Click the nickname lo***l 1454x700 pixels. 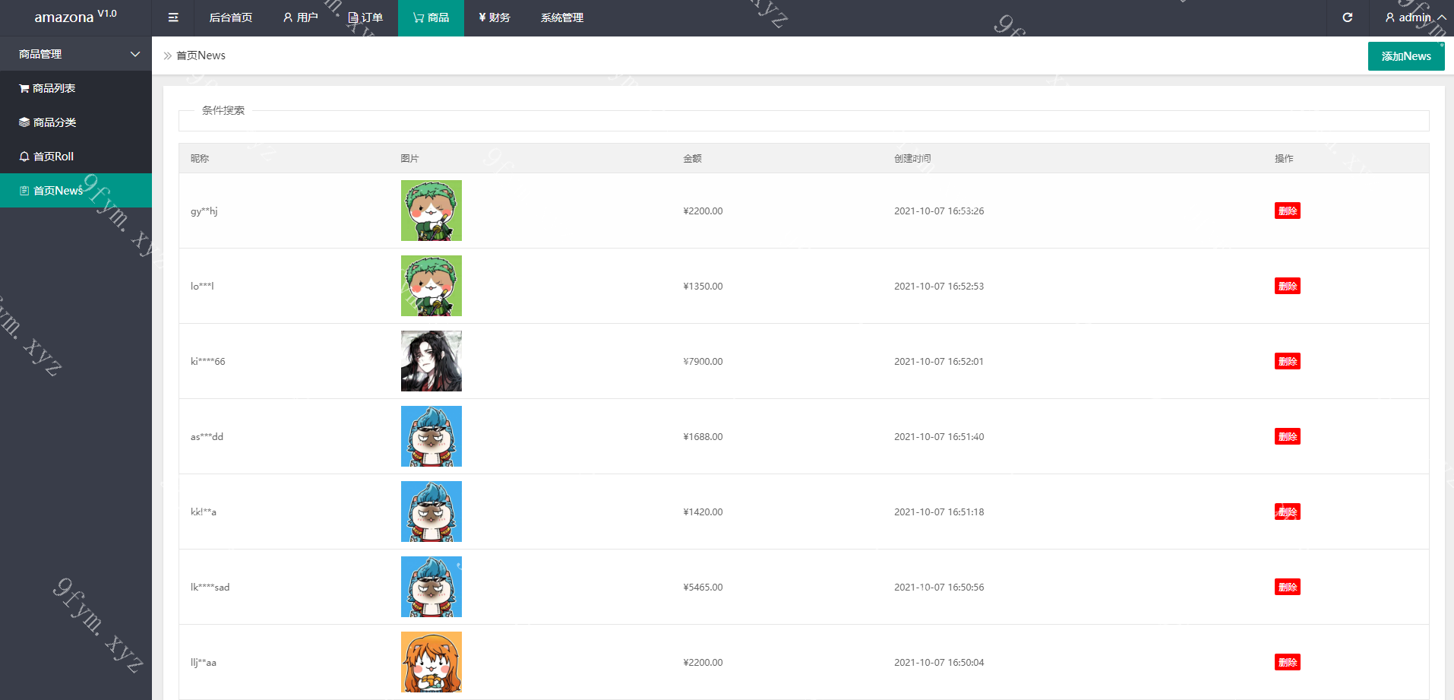pos(202,286)
